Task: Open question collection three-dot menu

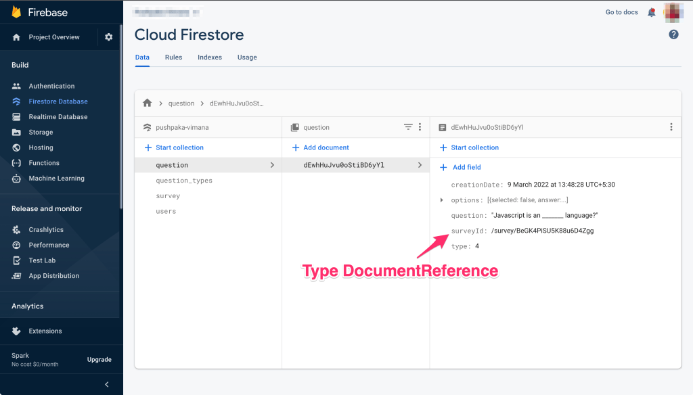Action: pyautogui.click(x=420, y=127)
